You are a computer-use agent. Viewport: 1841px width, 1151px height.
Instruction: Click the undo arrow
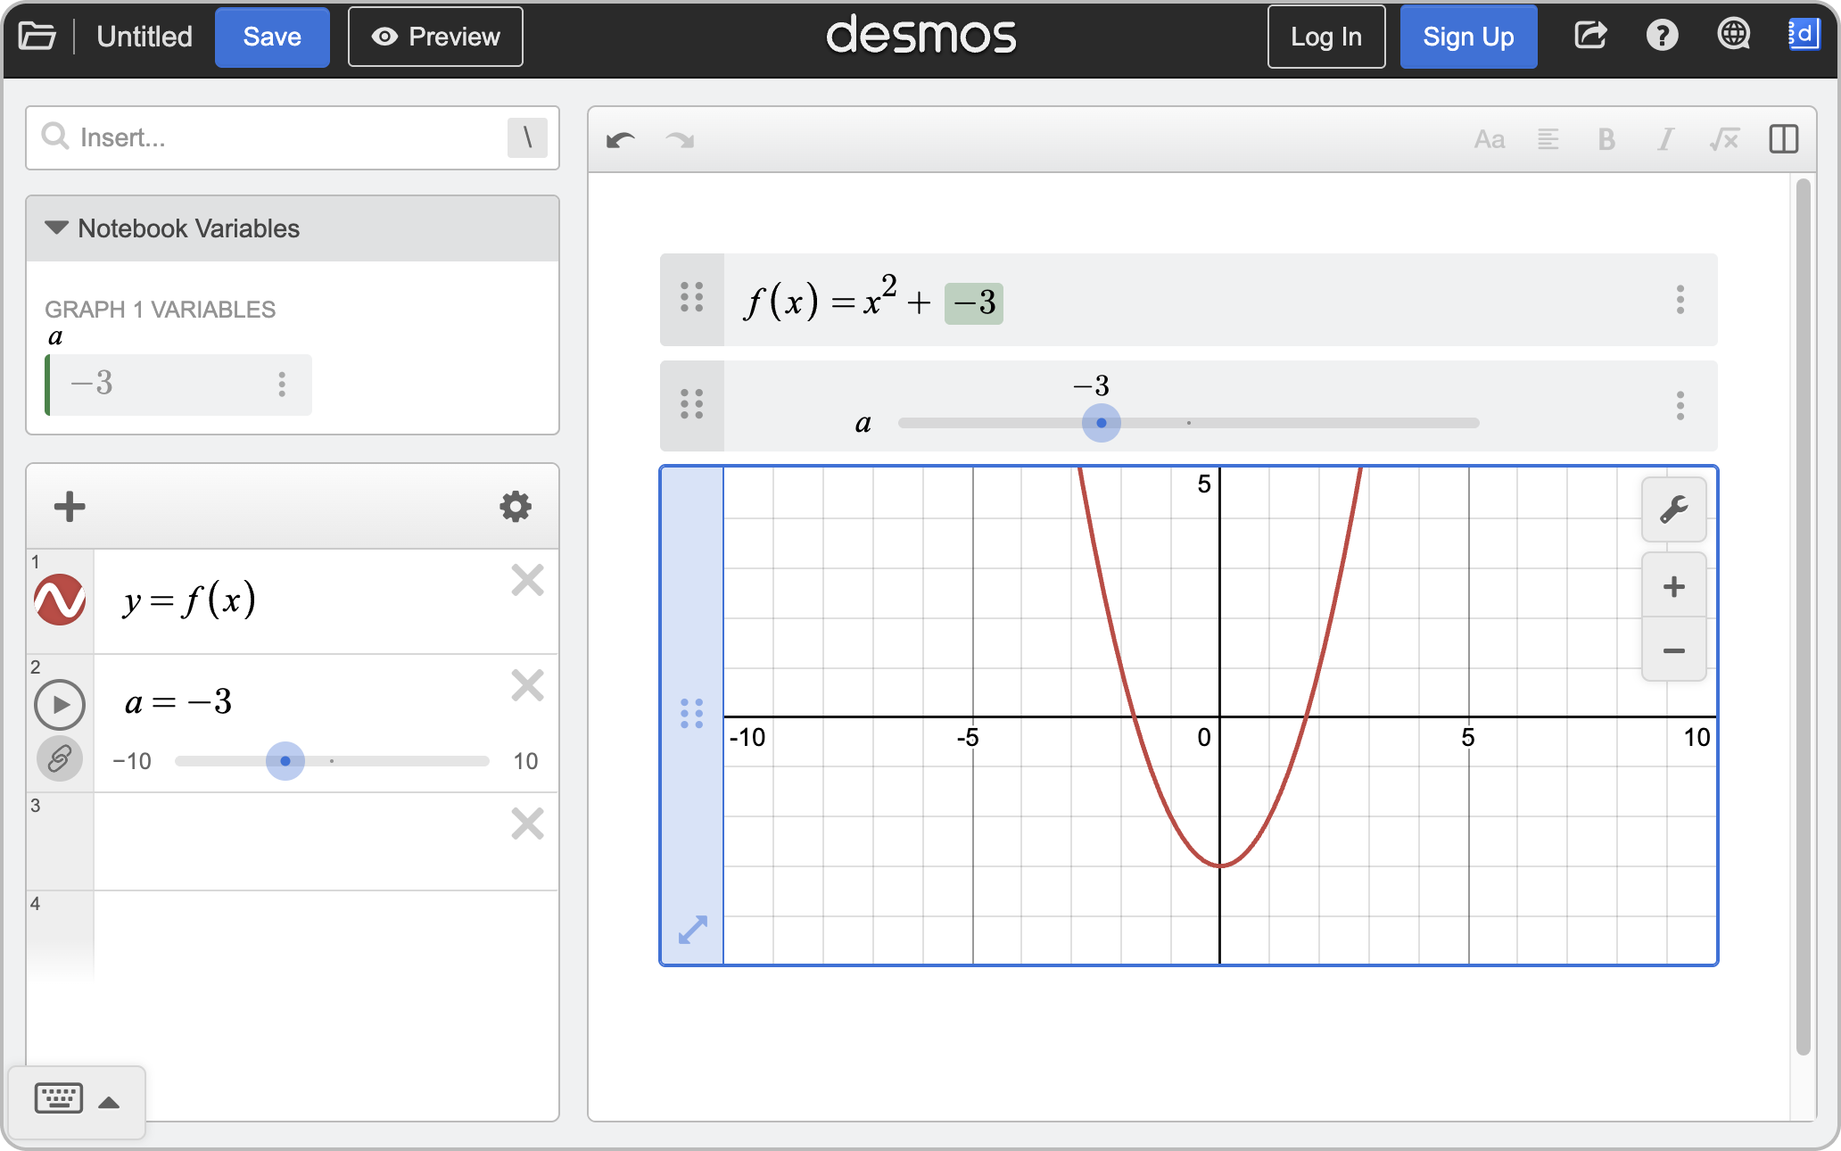coord(621,139)
